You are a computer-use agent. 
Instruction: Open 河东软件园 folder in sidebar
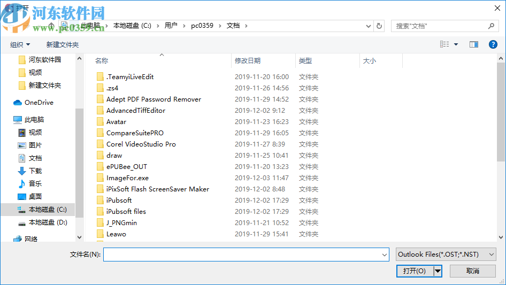click(x=40, y=60)
